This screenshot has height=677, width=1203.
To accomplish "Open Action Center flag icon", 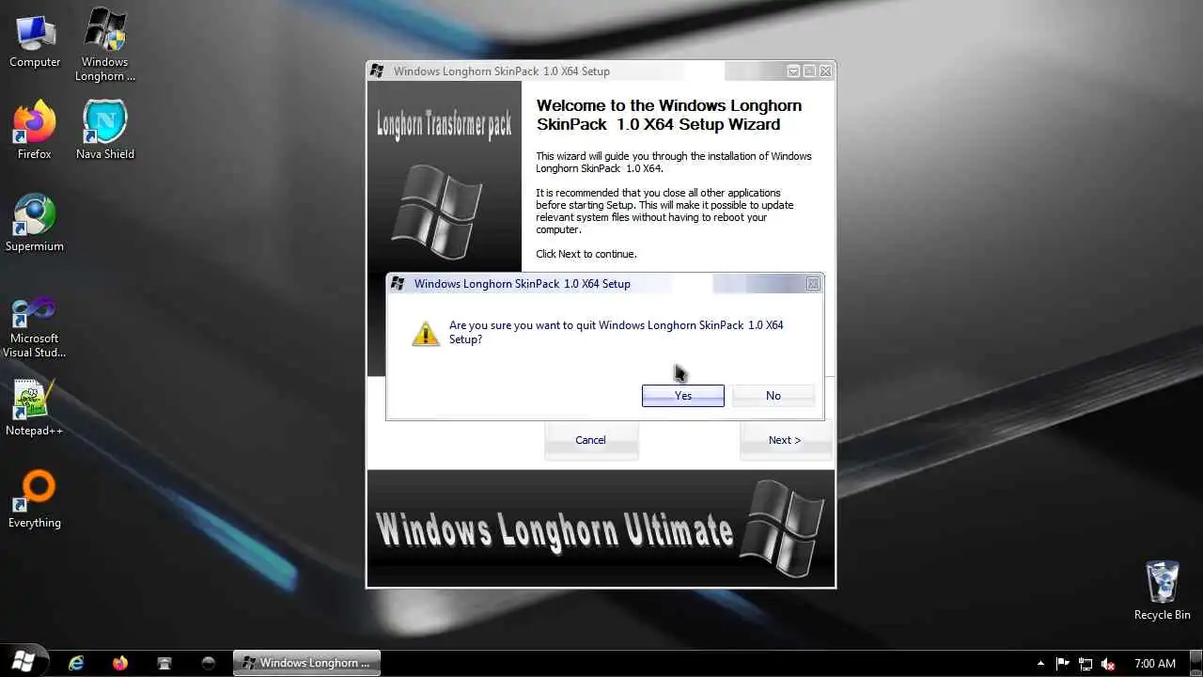I will coord(1063,664).
